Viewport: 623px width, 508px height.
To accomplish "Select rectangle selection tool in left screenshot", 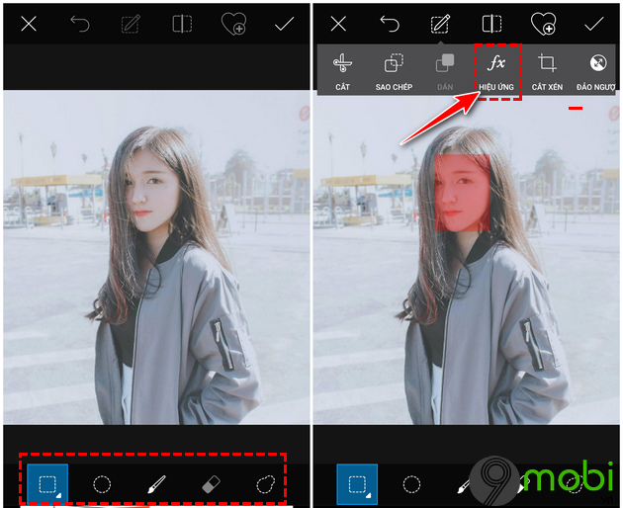I will (47, 483).
